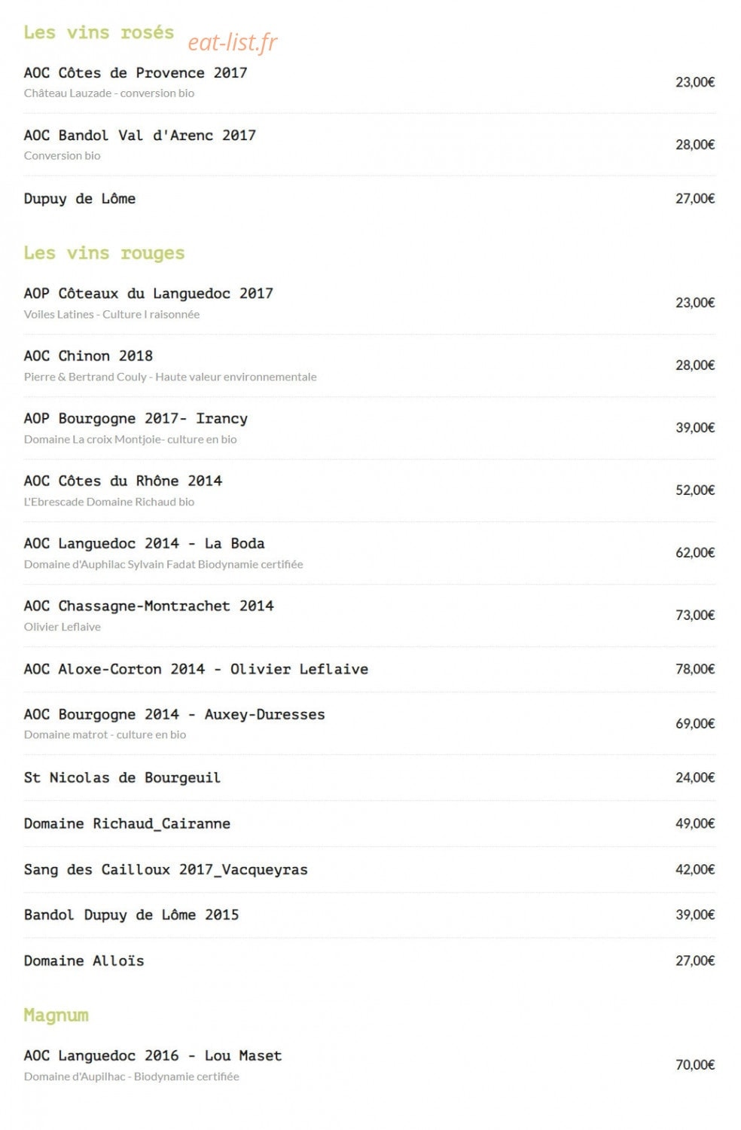741x1130 pixels.
Task: Click AOC Aloxe-Corton 2014 Olivier Leflaive
Action: [x=196, y=669]
